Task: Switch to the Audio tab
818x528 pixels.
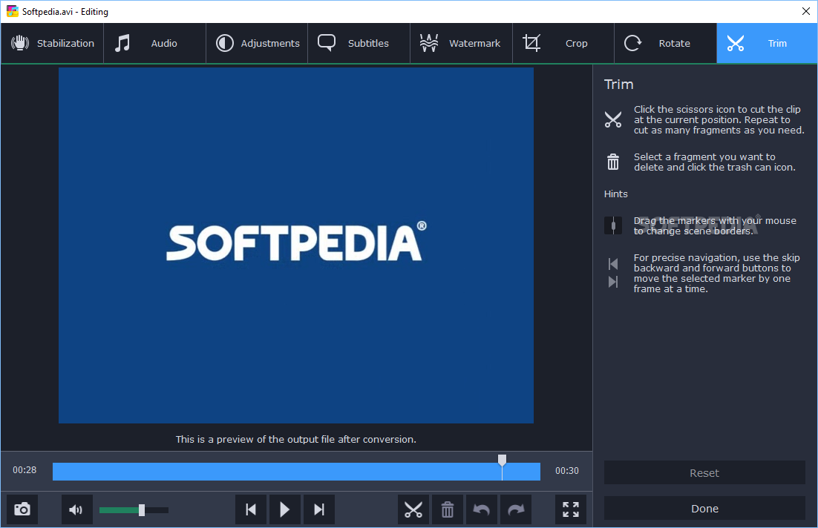Action: click(x=154, y=43)
